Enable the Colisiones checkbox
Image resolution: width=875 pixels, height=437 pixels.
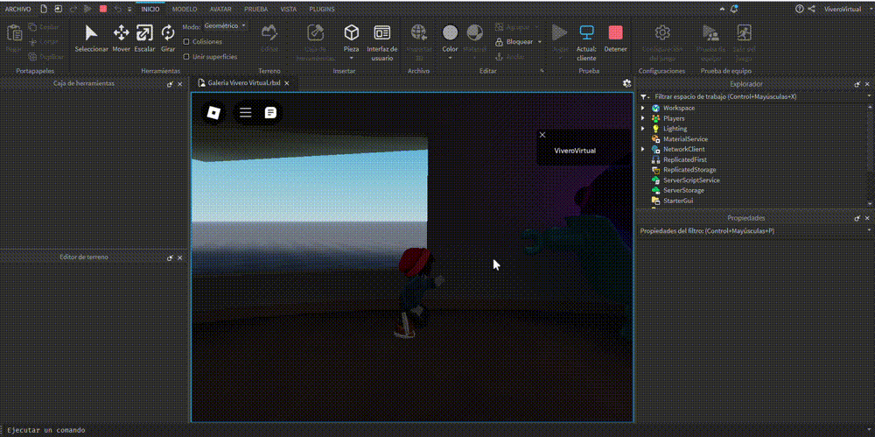[x=186, y=41]
